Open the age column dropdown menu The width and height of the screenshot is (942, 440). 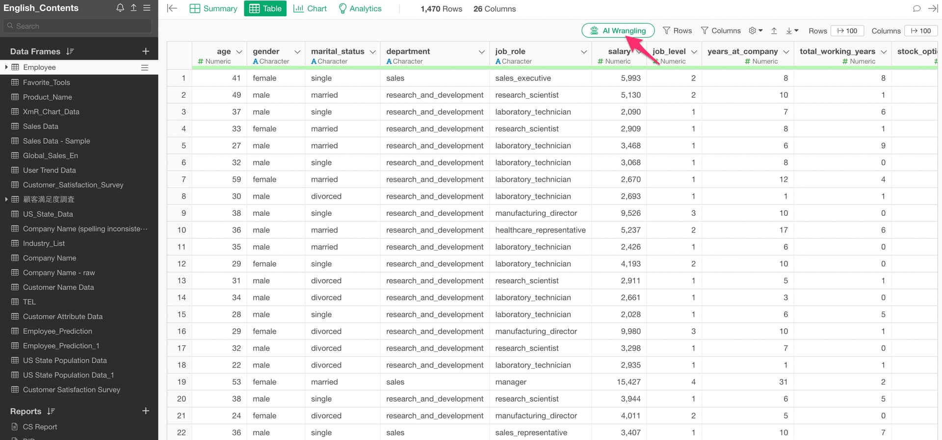point(239,52)
